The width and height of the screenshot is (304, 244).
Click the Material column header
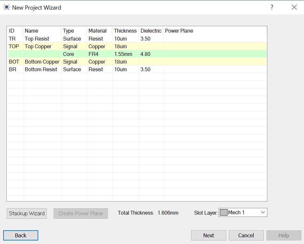98,31
